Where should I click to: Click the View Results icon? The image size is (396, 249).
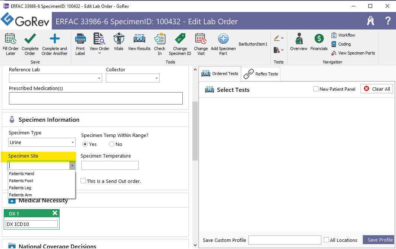coord(139,39)
